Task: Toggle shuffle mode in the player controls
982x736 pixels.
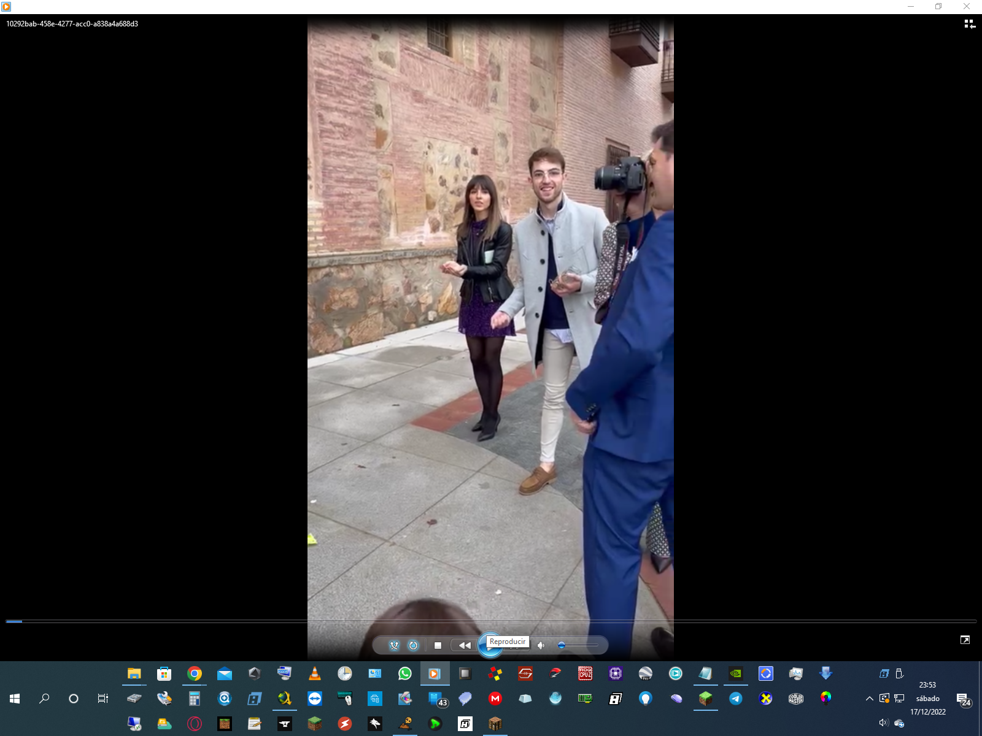Action: pyautogui.click(x=394, y=645)
